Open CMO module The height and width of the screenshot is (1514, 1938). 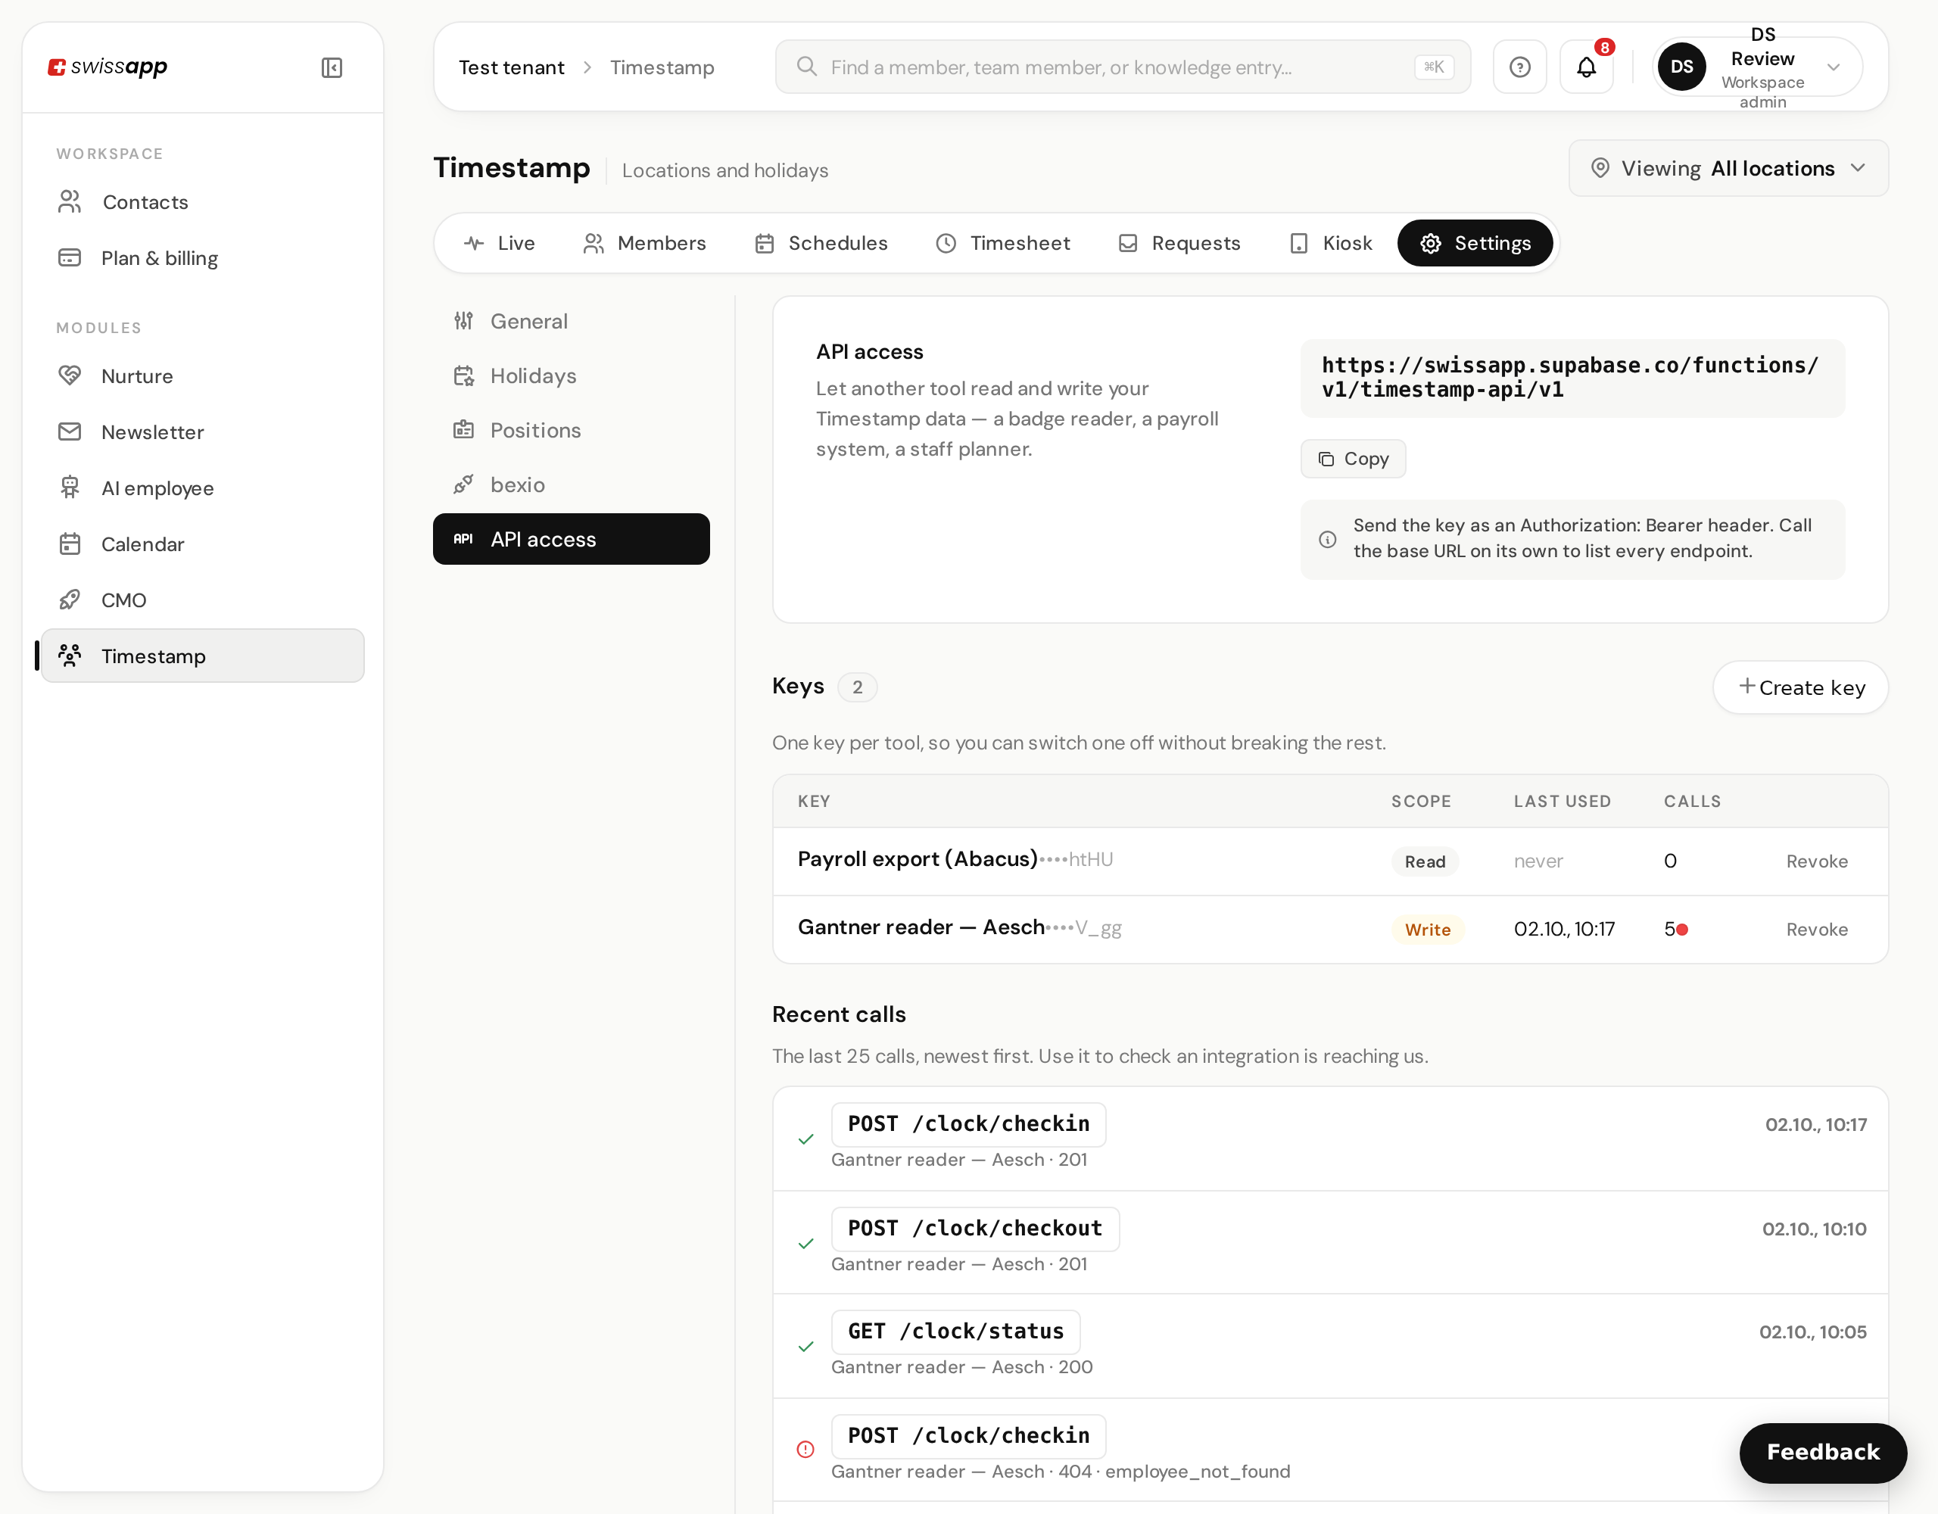202,600
